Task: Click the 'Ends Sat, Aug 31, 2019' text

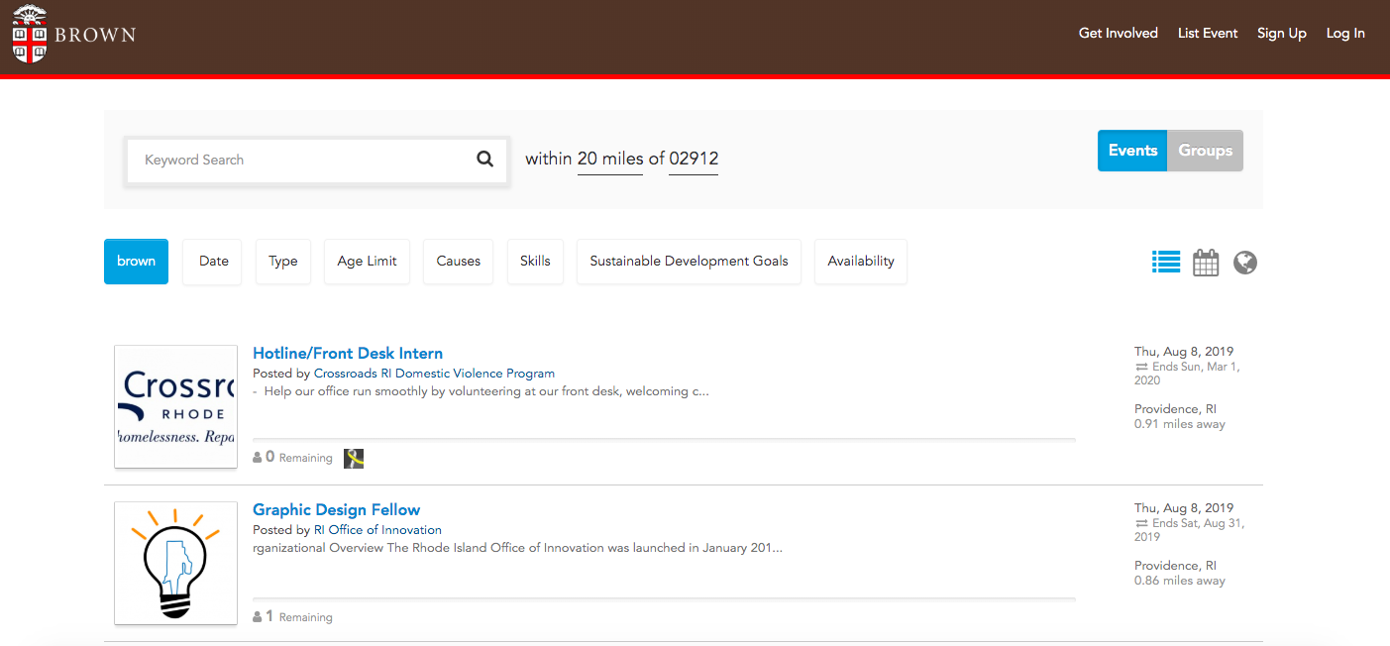Action: coord(1190,530)
